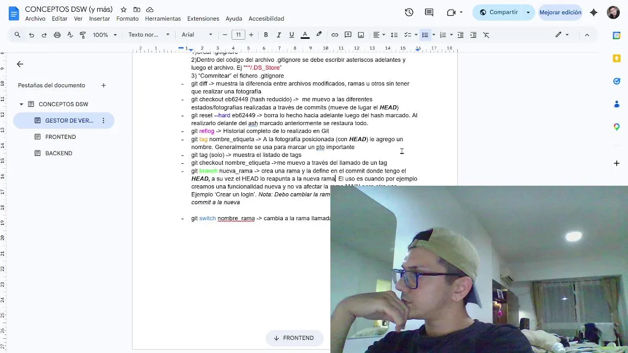Open Google Keep in side panel
Image resolution: width=628 pixels, height=353 pixels.
[617, 58]
